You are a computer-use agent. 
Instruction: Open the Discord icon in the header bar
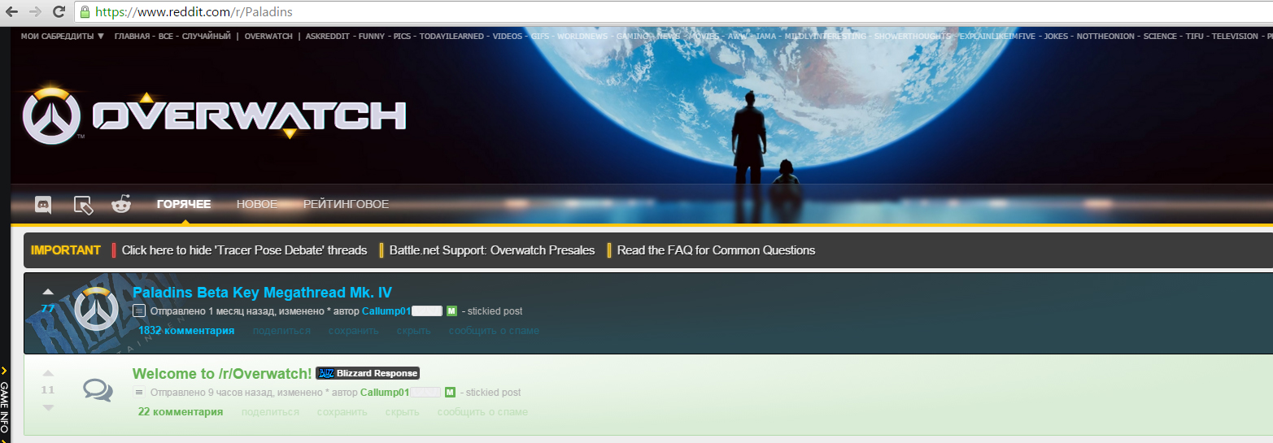point(43,205)
